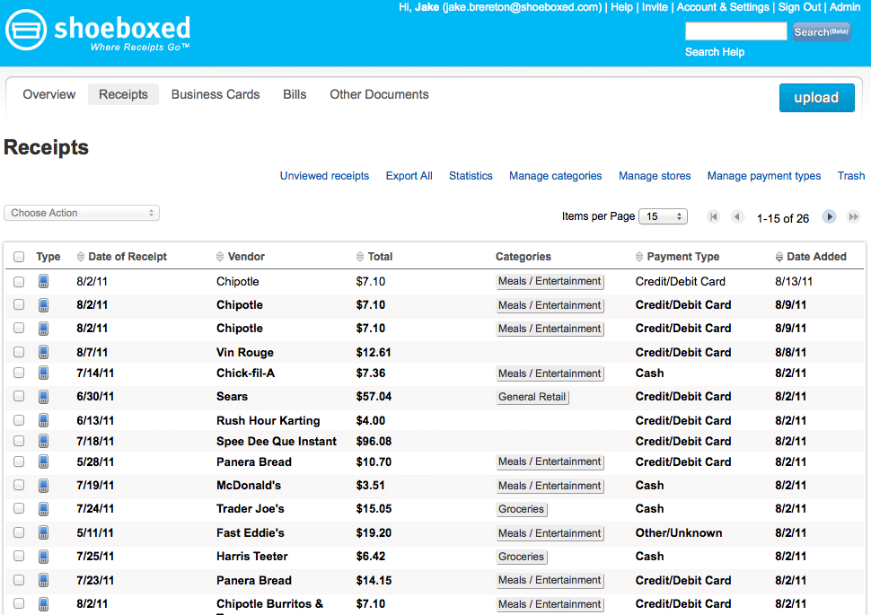This screenshot has height=615, width=871.
Task: Jump to the last page of receipts
Action: pyautogui.click(x=853, y=216)
